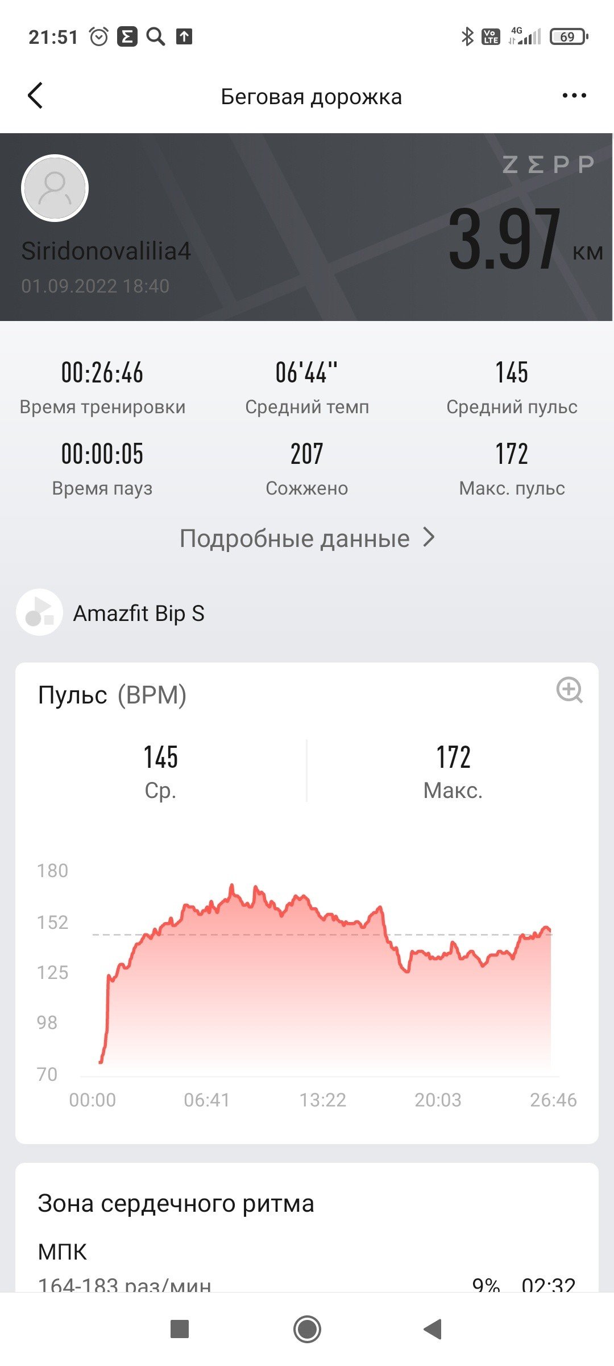Tap the Android home navigation button

click(x=307, y=1329)
